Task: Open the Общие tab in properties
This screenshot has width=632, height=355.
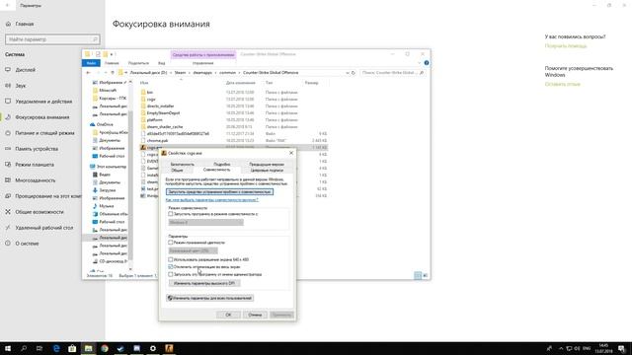Action: tap(177, 170)
